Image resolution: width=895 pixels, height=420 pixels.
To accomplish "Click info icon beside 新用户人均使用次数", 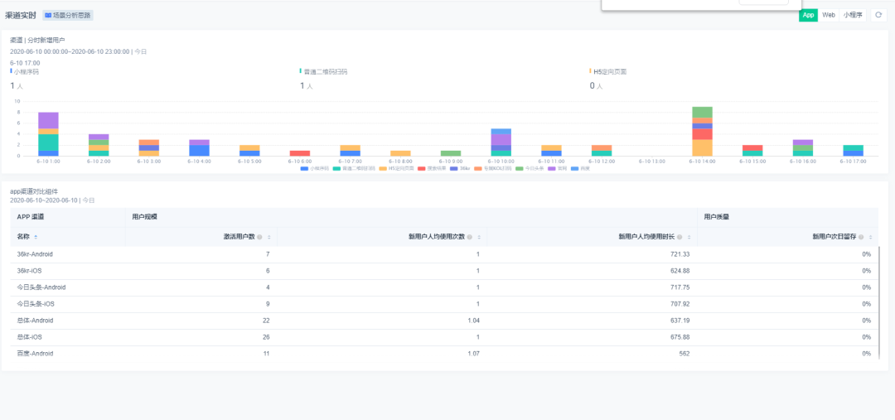I will point(470,237).
